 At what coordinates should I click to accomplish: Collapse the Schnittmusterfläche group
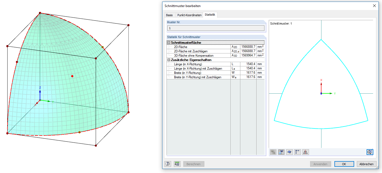(x=169, y=43)
